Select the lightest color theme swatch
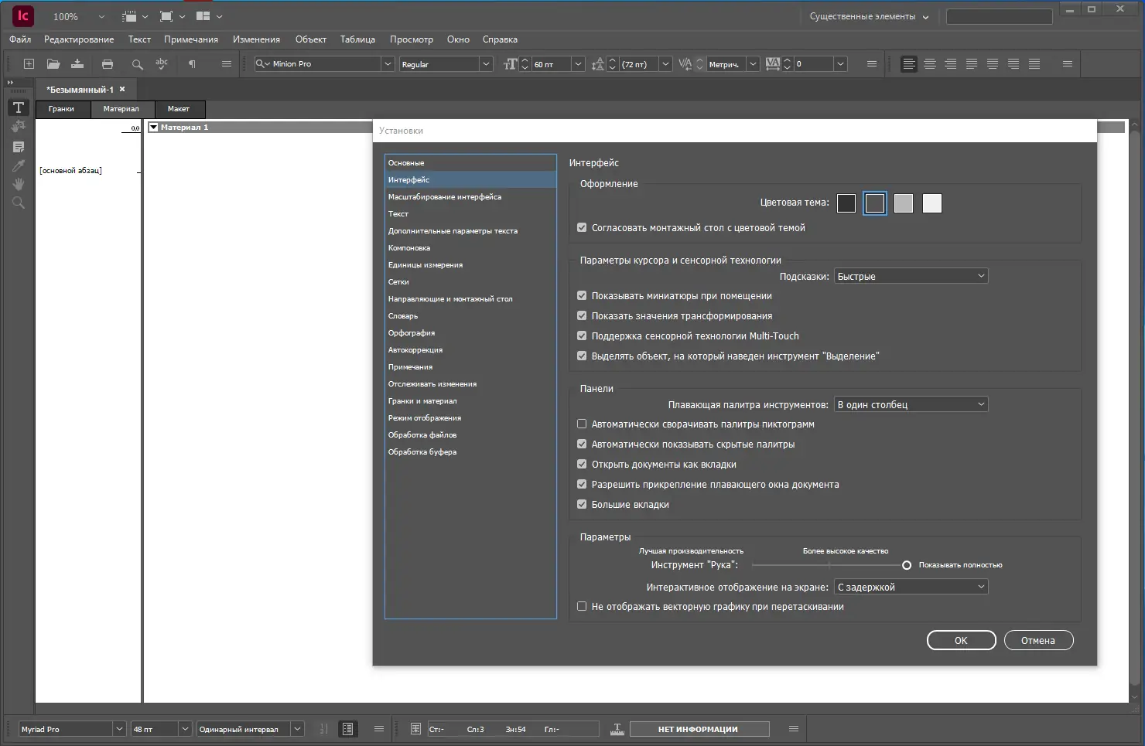Image resolution: width=1145 pixels, height=746 pixels. tap(932, 203)
